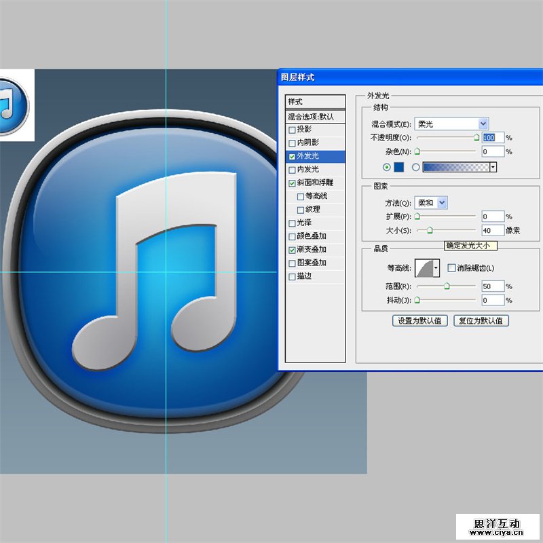Enable the 投影 drop shadow checkbox
Viewport: 543px width, 543px height.
[293, 130]
